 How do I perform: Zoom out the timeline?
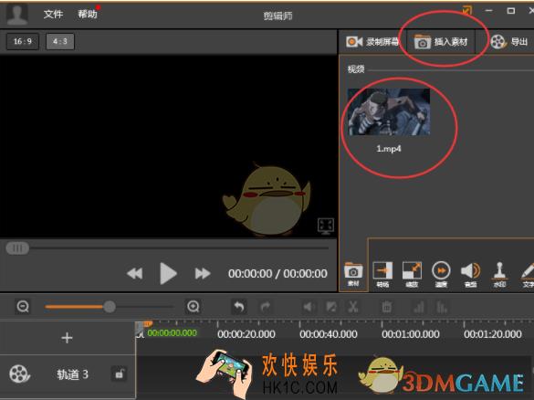(23, 307)
